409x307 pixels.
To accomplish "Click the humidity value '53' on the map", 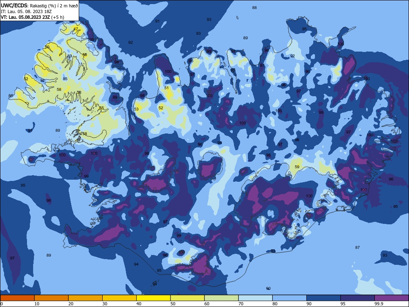I will tap(137, 109).
